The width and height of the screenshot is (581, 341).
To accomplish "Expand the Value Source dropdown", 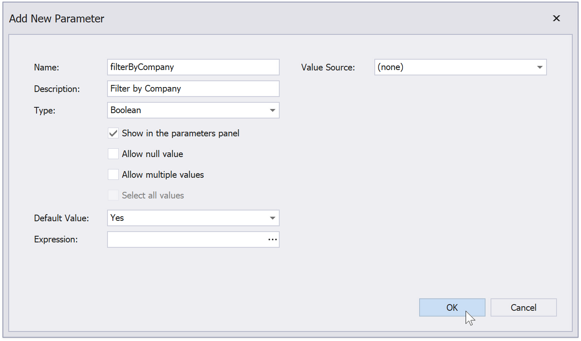I will [539, 67].
